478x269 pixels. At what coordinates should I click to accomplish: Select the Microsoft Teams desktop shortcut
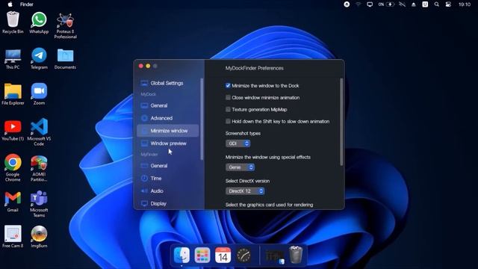(39, 204)
